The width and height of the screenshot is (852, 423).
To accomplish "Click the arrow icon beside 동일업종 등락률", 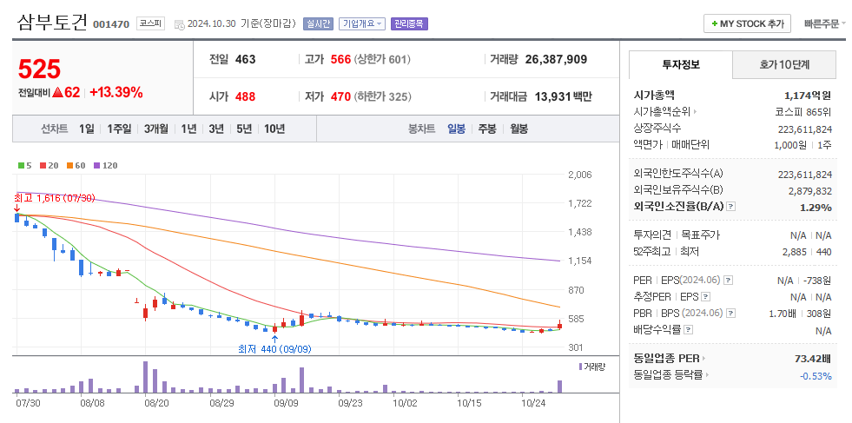I will (x=707, y=375).
